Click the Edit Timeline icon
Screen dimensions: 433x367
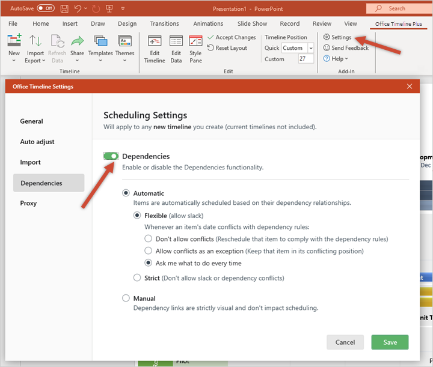point(155,41)
